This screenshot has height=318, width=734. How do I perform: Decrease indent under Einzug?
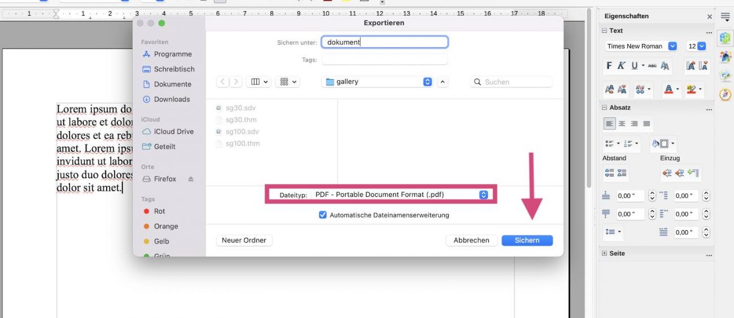pyautogui.click(x=680, y=173)
